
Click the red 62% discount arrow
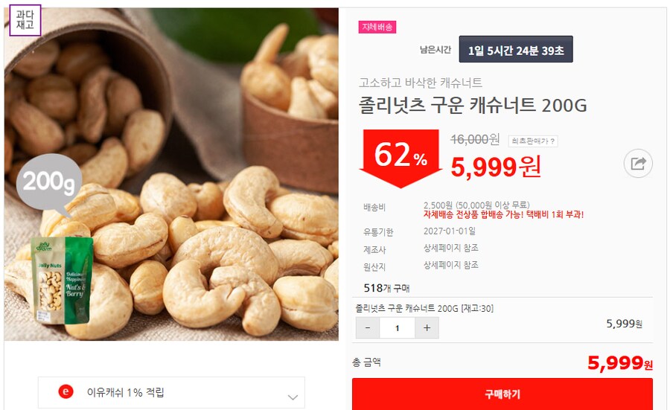click(401, 158)
